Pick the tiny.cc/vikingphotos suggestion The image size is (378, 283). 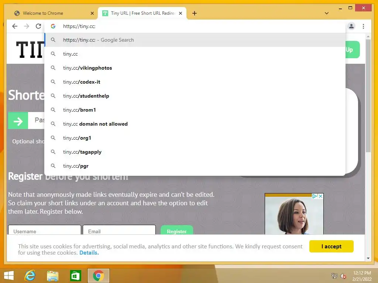(x=195, y=68)
